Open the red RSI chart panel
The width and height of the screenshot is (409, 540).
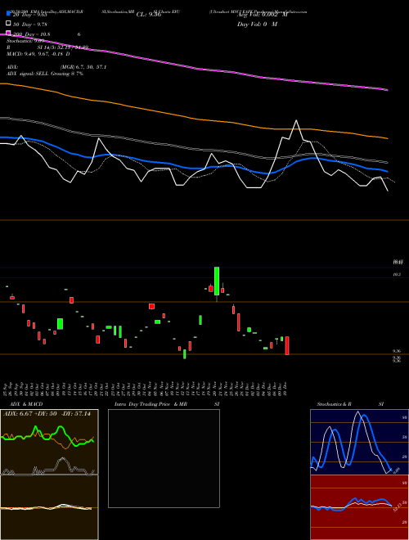[359, 507]
